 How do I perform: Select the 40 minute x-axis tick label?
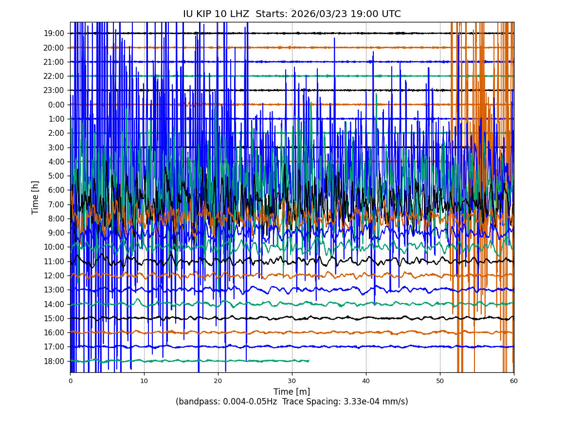[366, 381]
